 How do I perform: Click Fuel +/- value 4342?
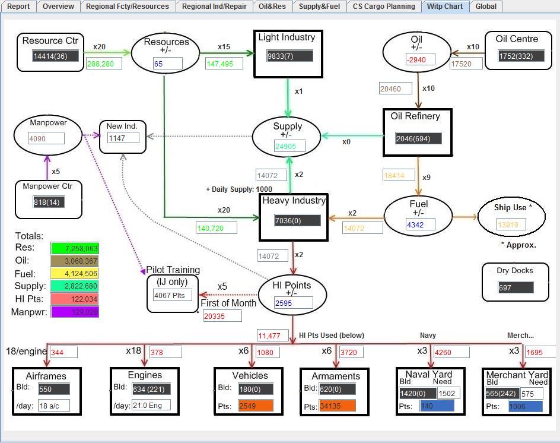click(x=421, y=224)
